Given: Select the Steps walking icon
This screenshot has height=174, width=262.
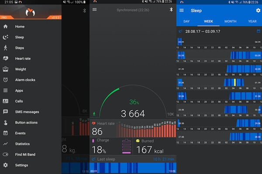Looking at the screenshot, I should [x=6, y=48].
